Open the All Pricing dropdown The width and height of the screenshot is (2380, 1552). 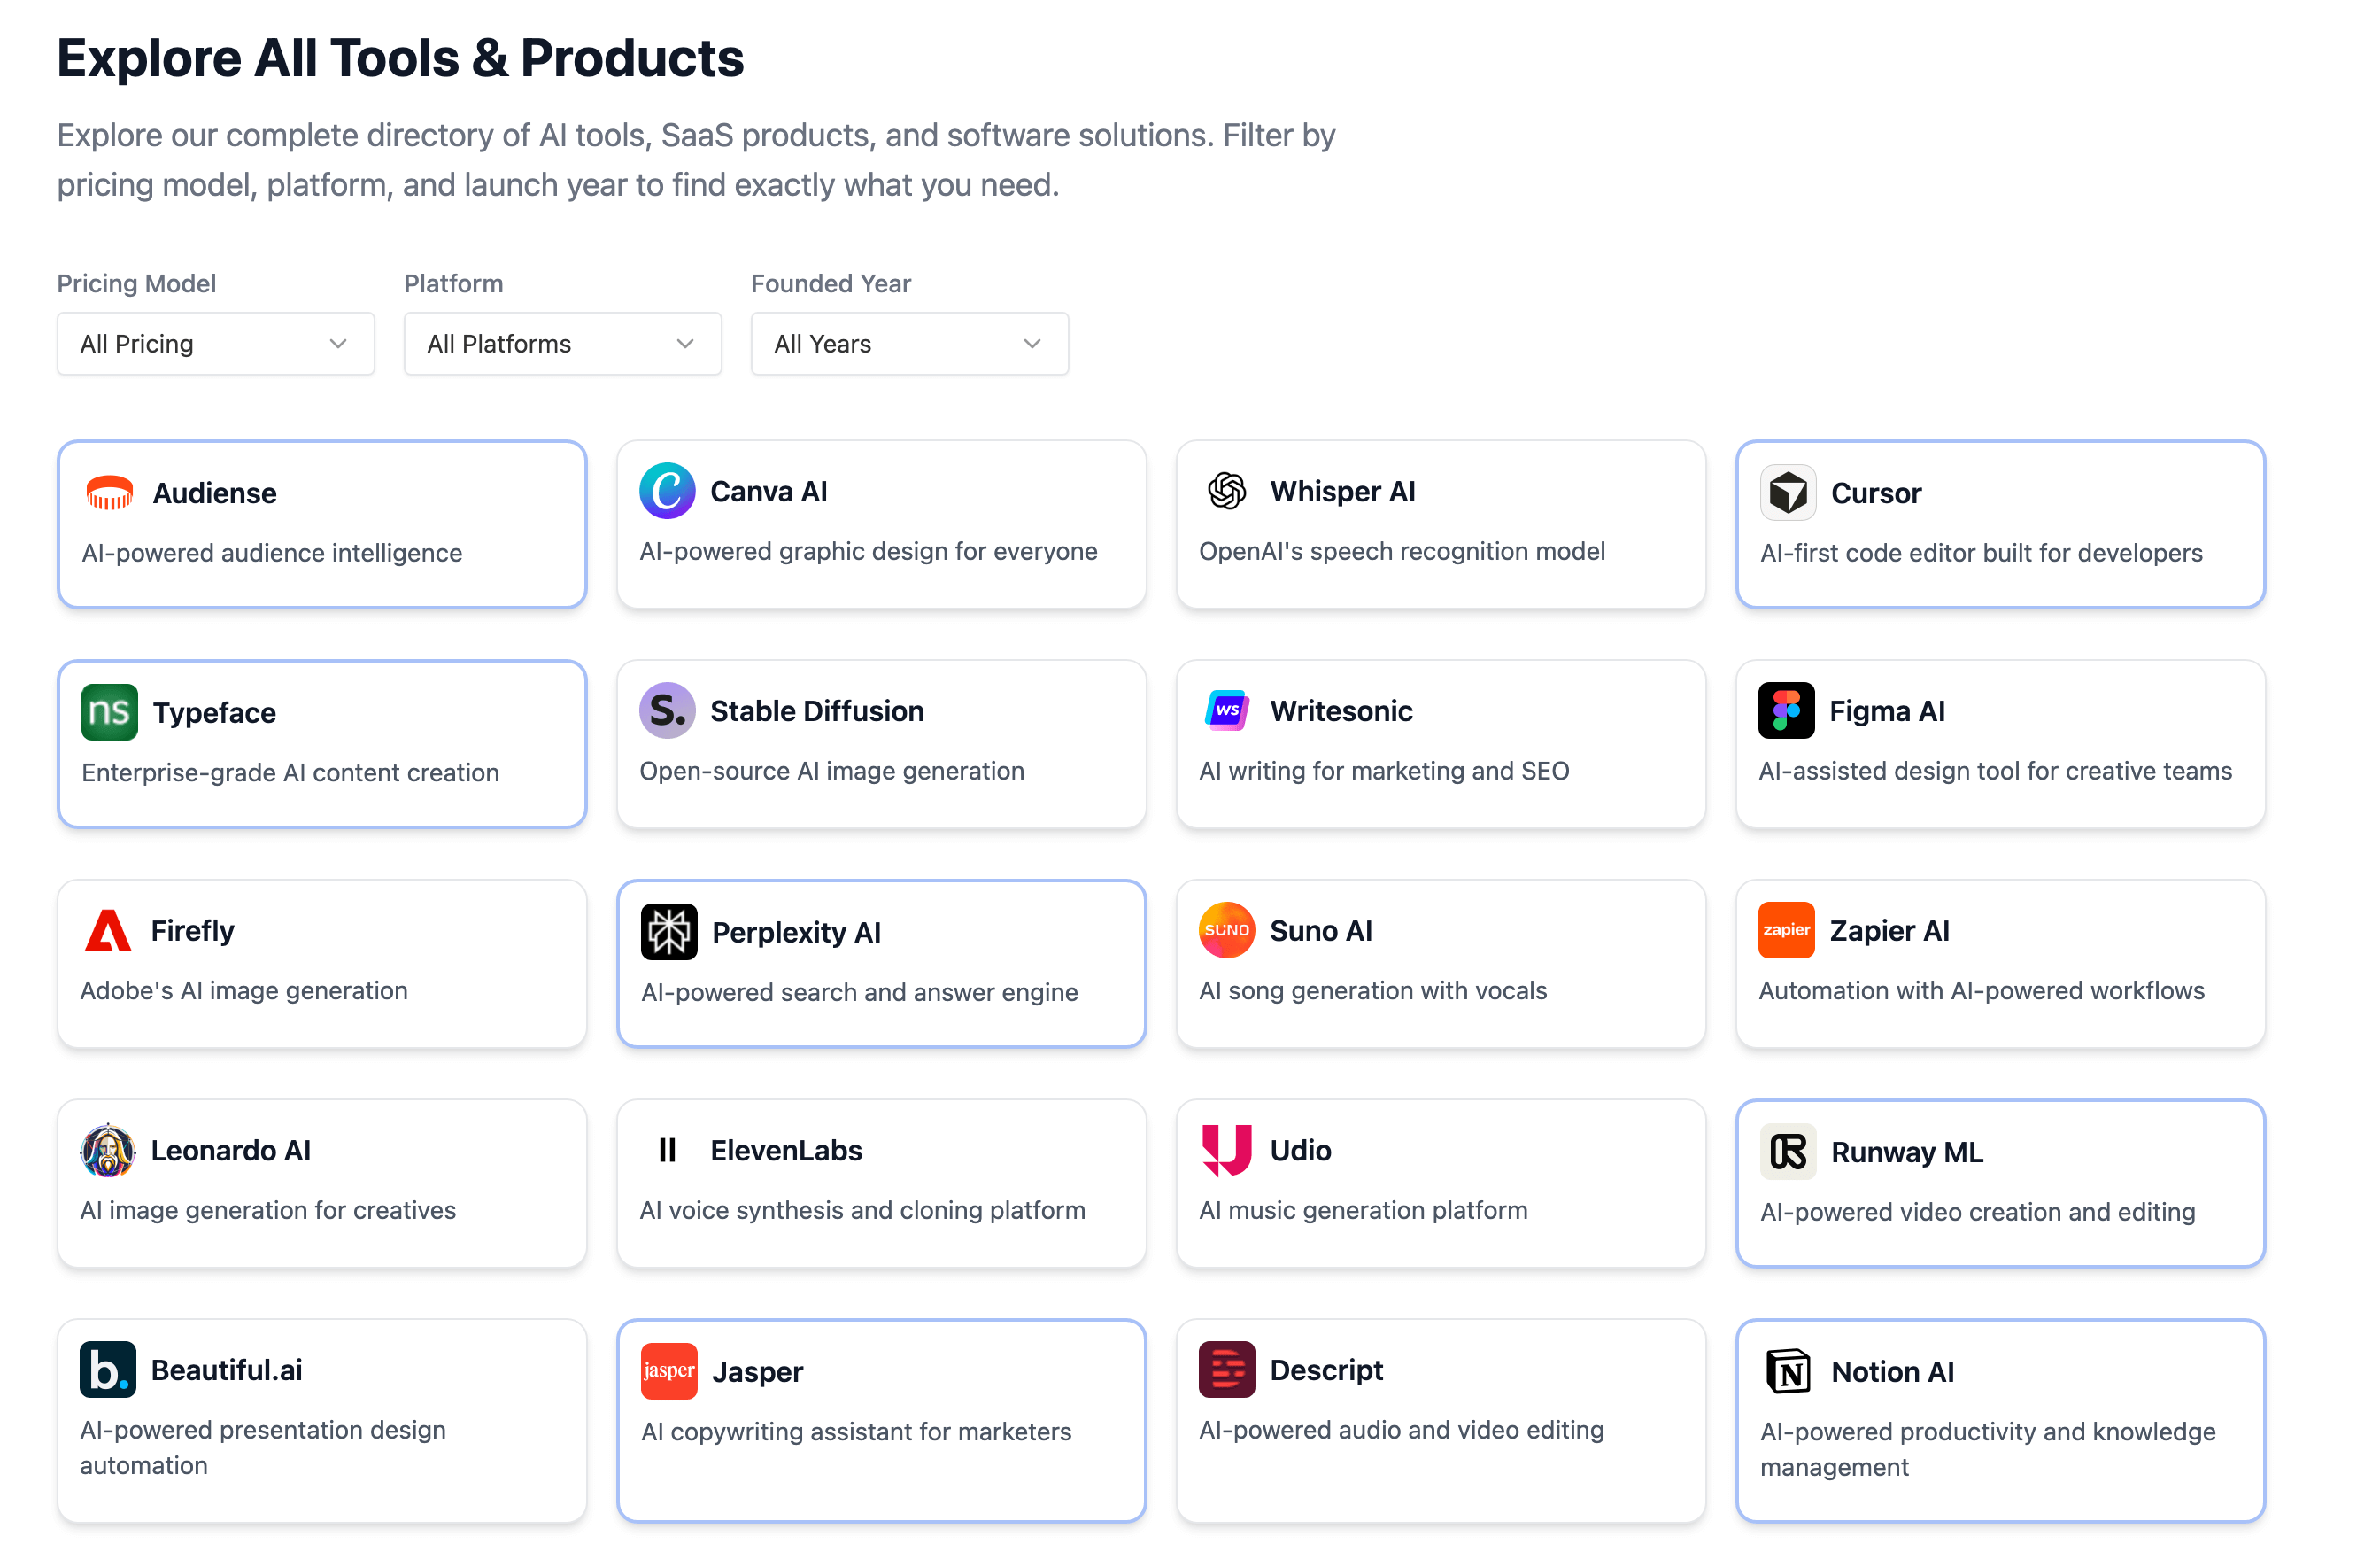pos(215,345)
